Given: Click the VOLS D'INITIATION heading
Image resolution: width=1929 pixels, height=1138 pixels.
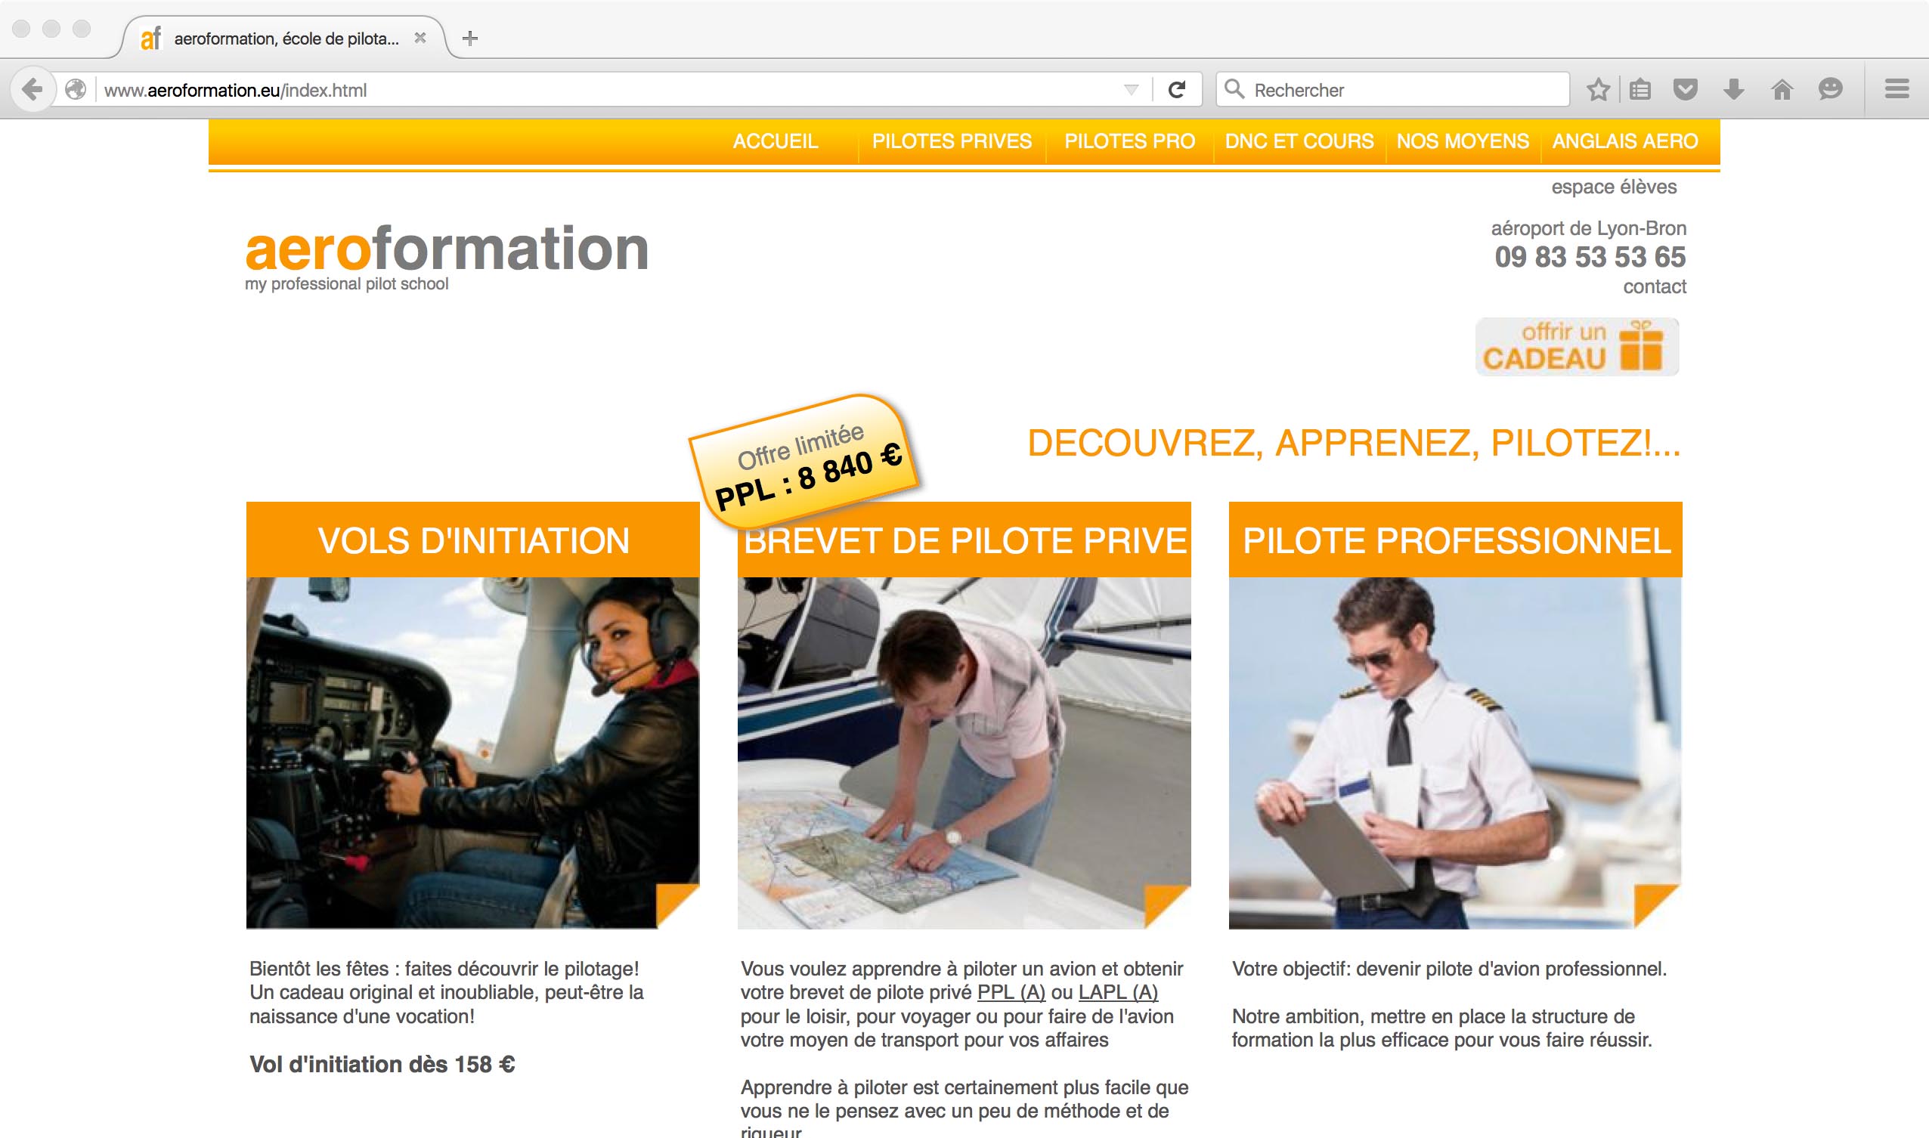Looking at the screenshot, I should (x=472, y=540).
